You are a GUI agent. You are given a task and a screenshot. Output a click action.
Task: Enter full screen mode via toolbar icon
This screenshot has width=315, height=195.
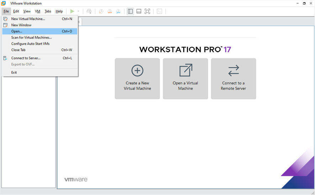point(147,11)
